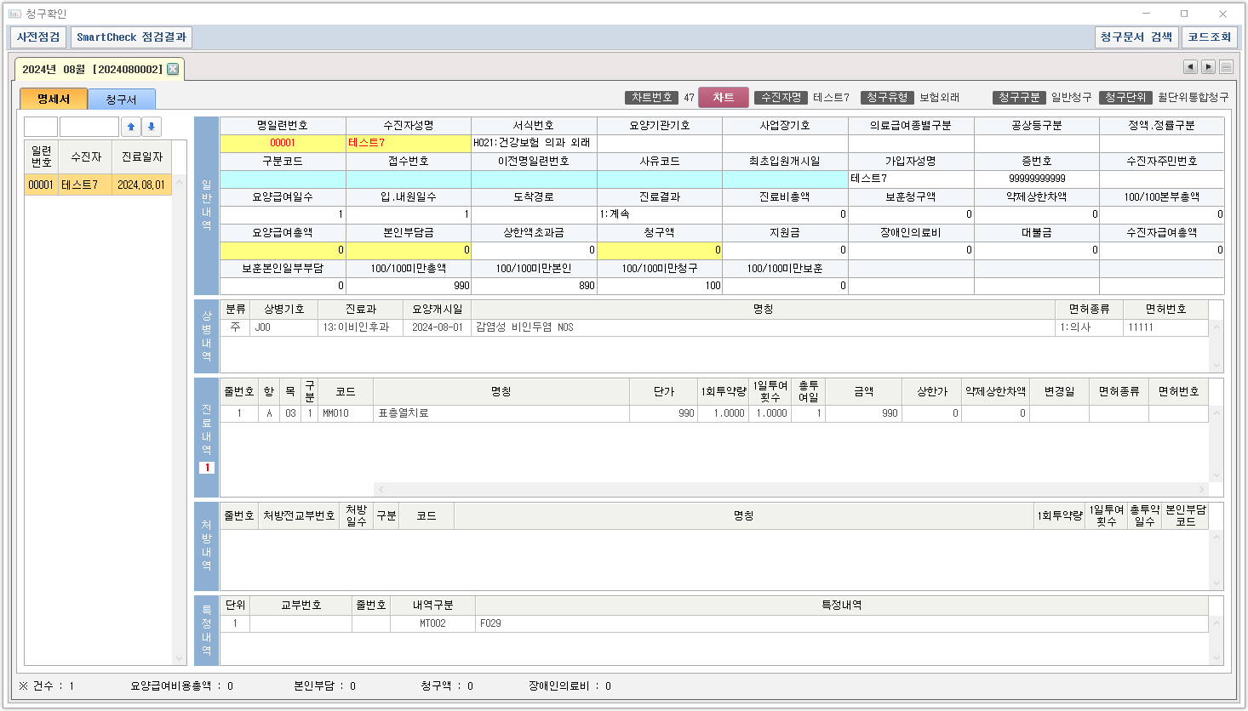Click the red 차트 button
This screenshot has width=1248, height=711.
coord(724,97)
